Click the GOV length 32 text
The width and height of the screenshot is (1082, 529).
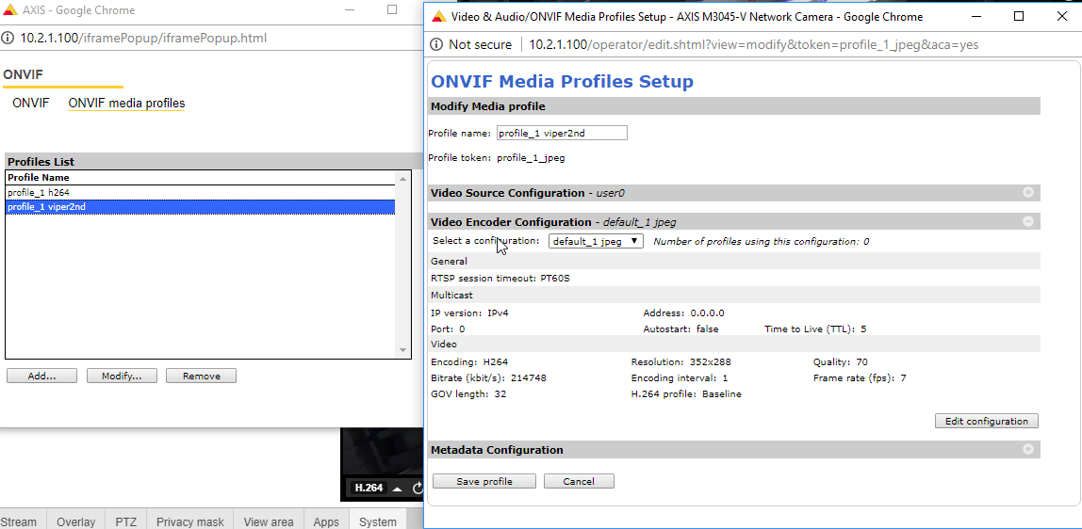468,394
